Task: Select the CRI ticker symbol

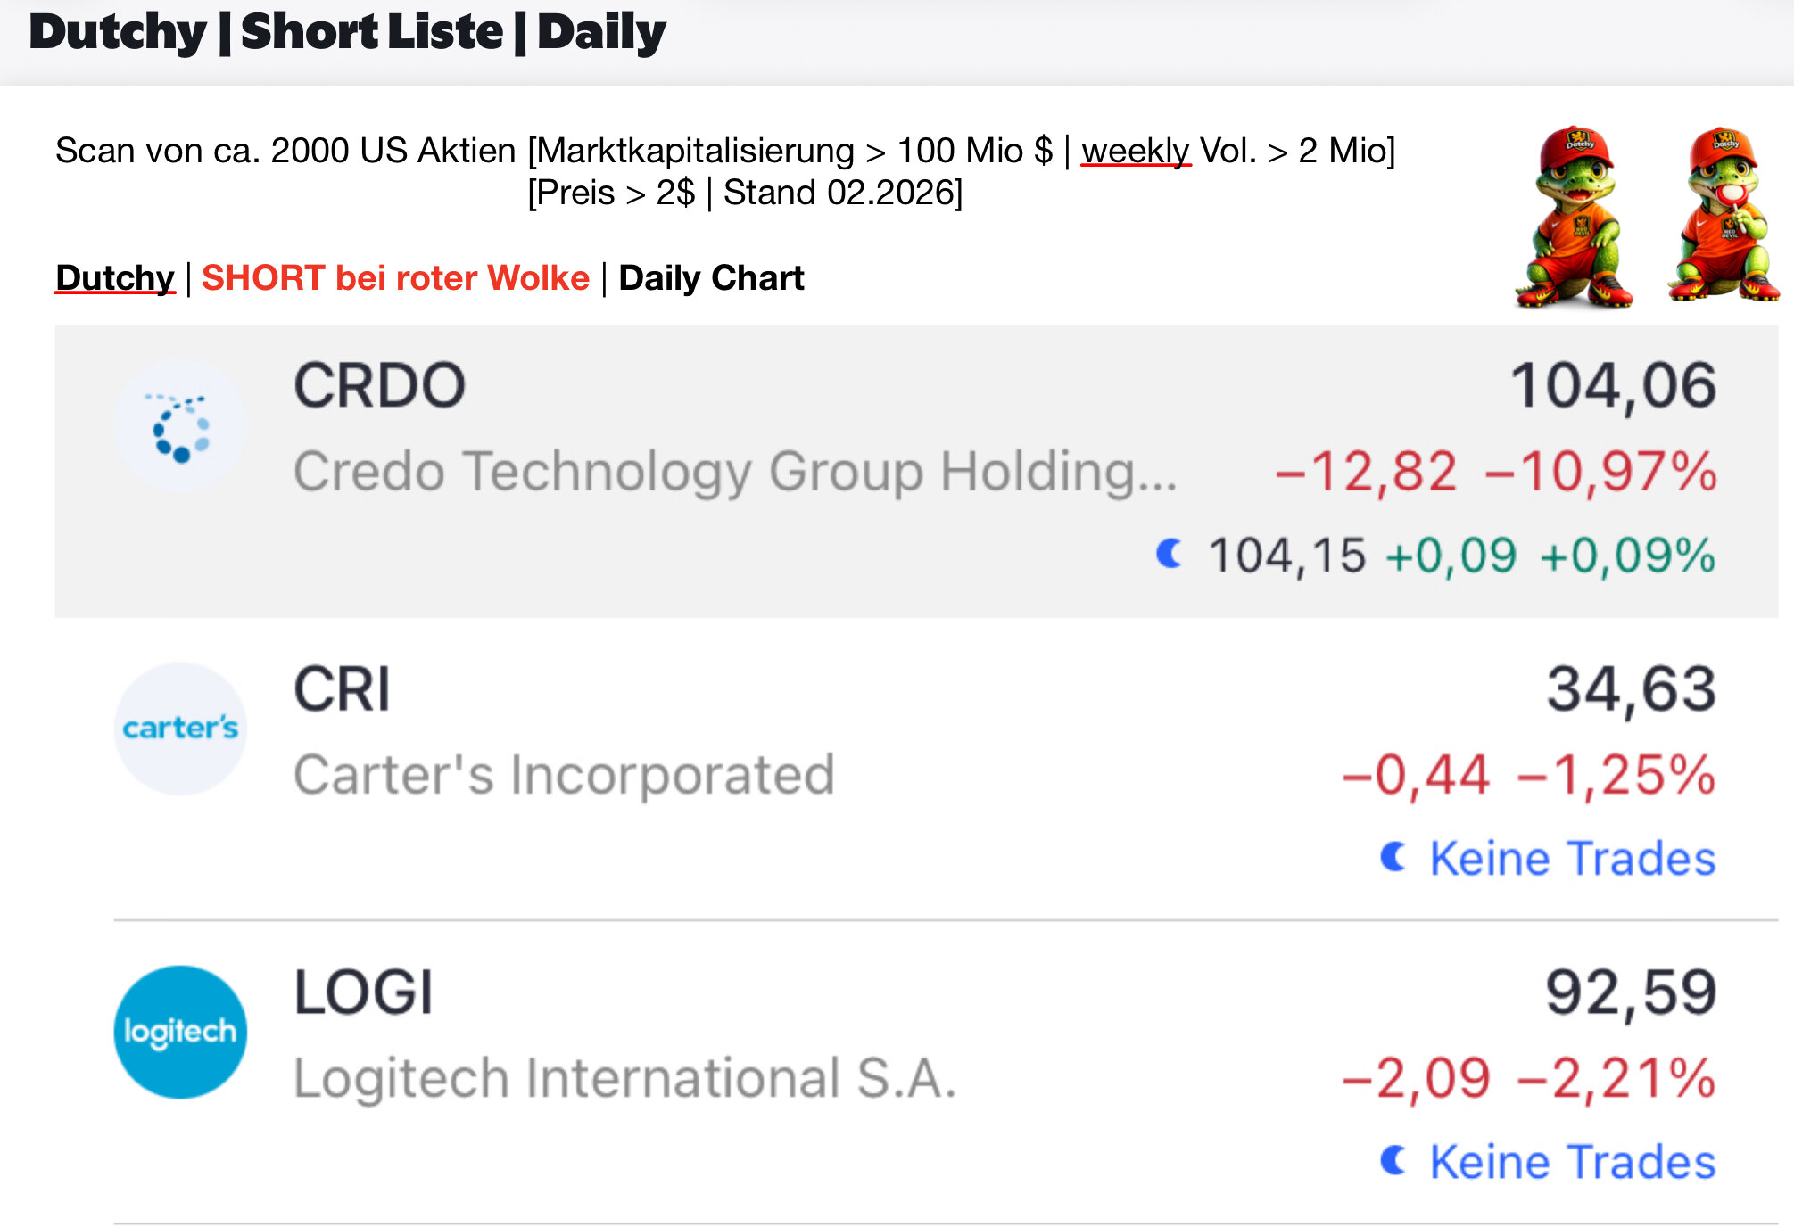Action: coord(342,689)
